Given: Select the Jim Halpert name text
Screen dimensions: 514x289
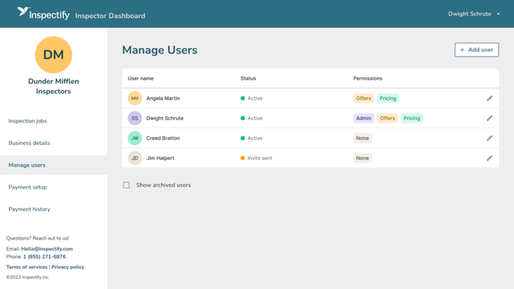Looking at the screenshot, I should 160,158.
